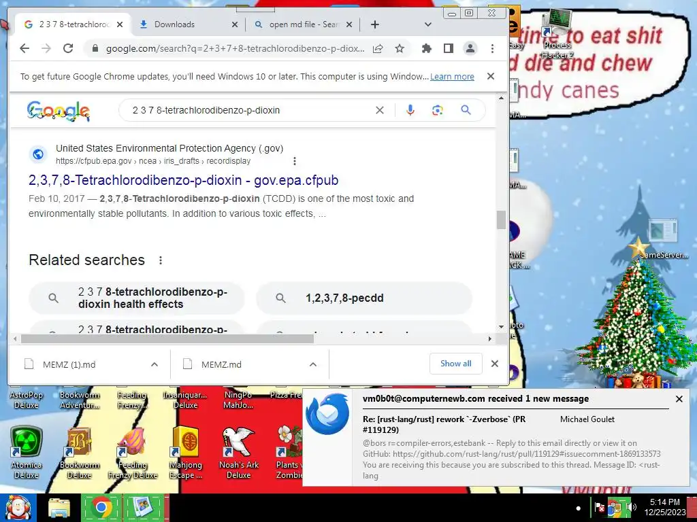Viewport: 697px width, 522px height.
Task: Open the picture viewer taskbar button
Action: [143, 508]
